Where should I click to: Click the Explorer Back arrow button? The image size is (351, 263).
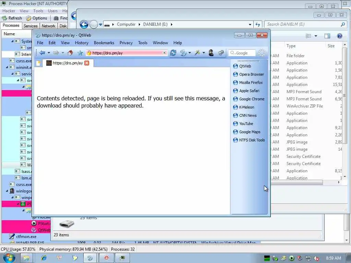[84, 24]
